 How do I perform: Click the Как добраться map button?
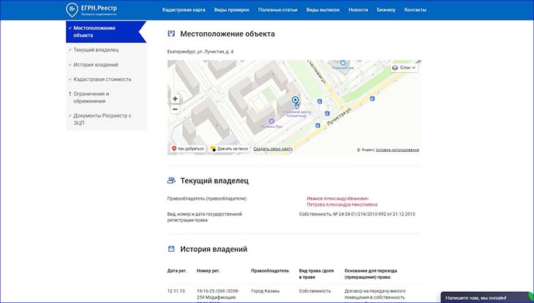[x=188, y=149]
